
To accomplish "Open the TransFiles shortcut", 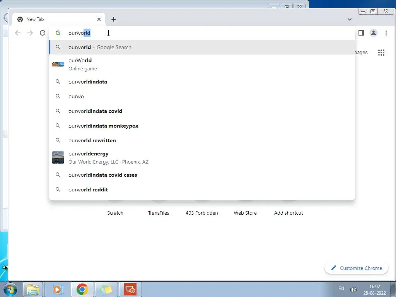I will [159, 213].
